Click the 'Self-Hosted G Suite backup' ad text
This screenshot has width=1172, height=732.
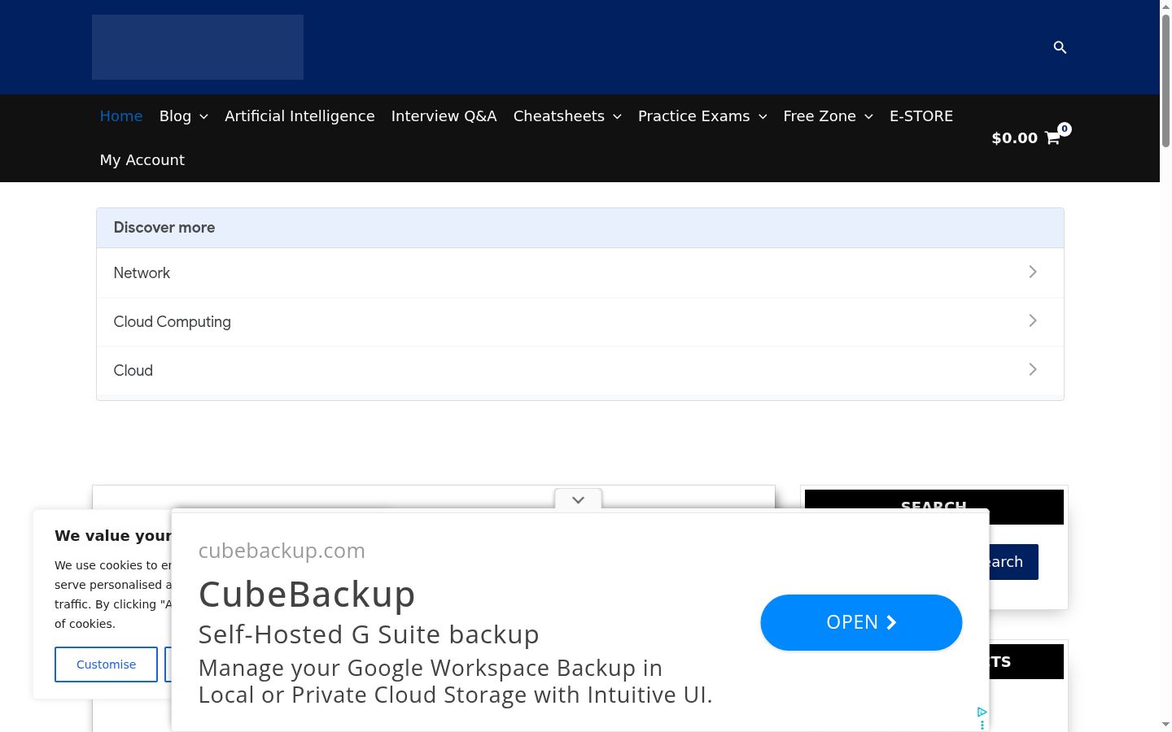(369, 634)
